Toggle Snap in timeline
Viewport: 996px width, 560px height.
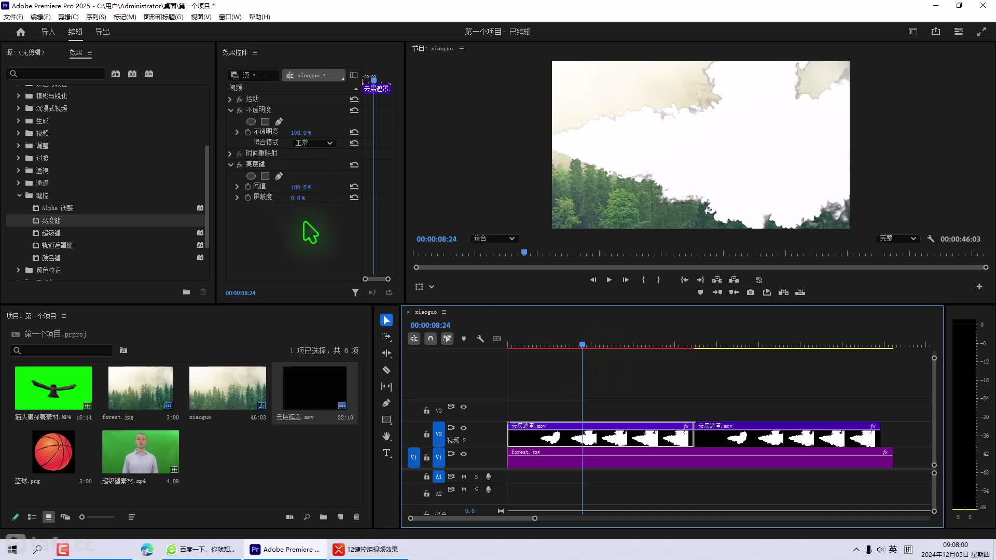[431, 339]
